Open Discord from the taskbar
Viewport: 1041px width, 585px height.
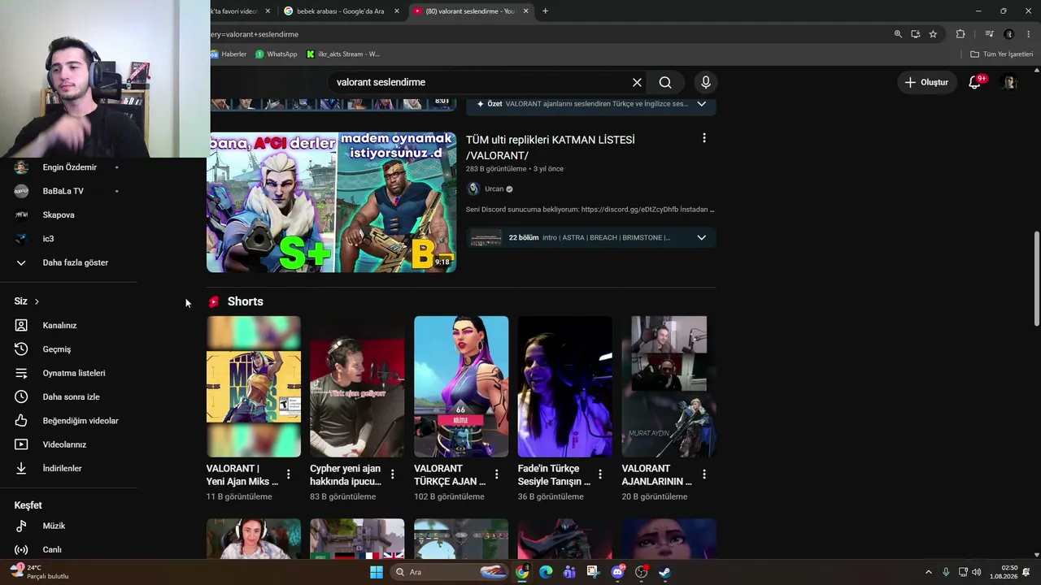click(x=617, y=572)
